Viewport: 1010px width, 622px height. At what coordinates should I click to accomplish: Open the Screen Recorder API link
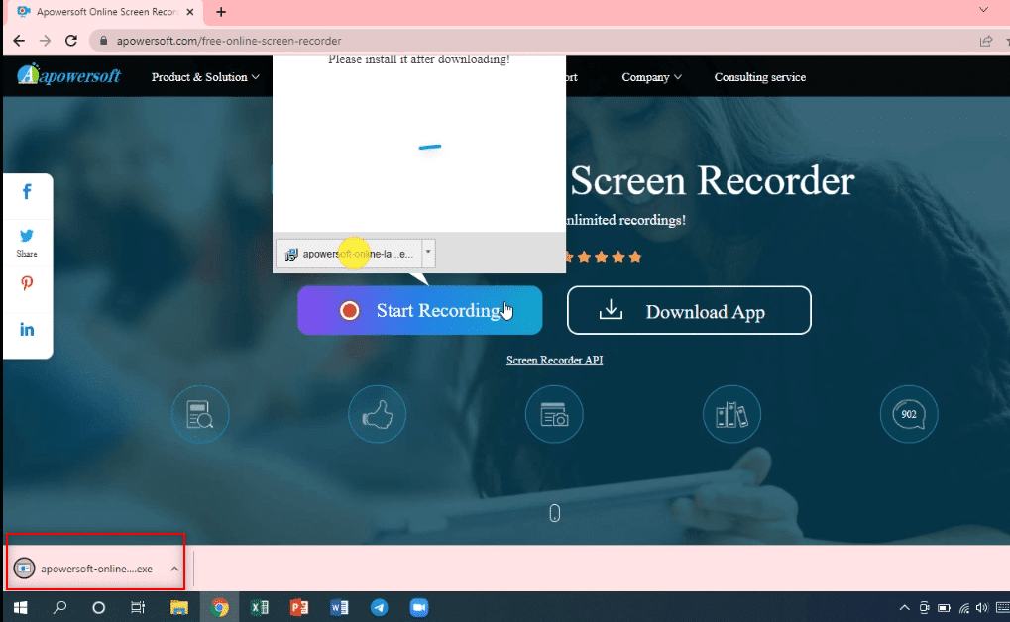click(x=554, y=360)
